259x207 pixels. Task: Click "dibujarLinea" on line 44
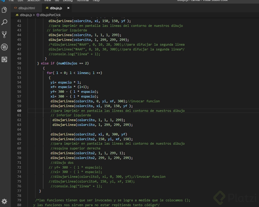pos(60,35)
